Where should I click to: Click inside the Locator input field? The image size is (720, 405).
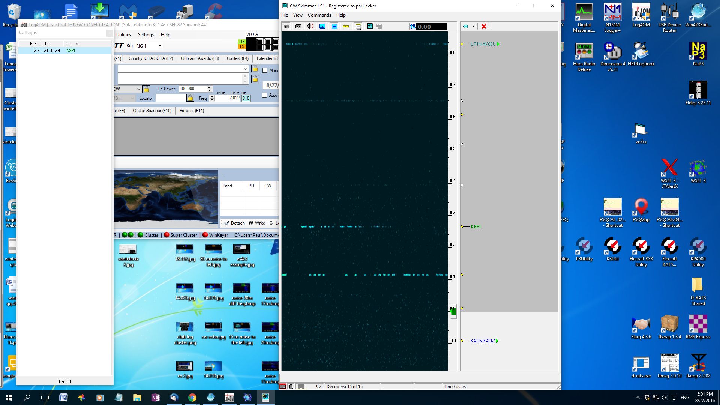[171, 98]
